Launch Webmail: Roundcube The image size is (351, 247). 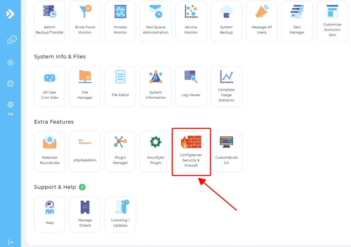(x=50, y=151)
